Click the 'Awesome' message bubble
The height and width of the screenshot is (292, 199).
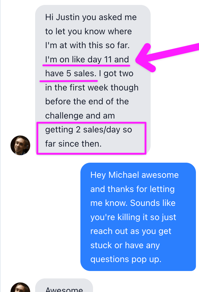point(64,289)
